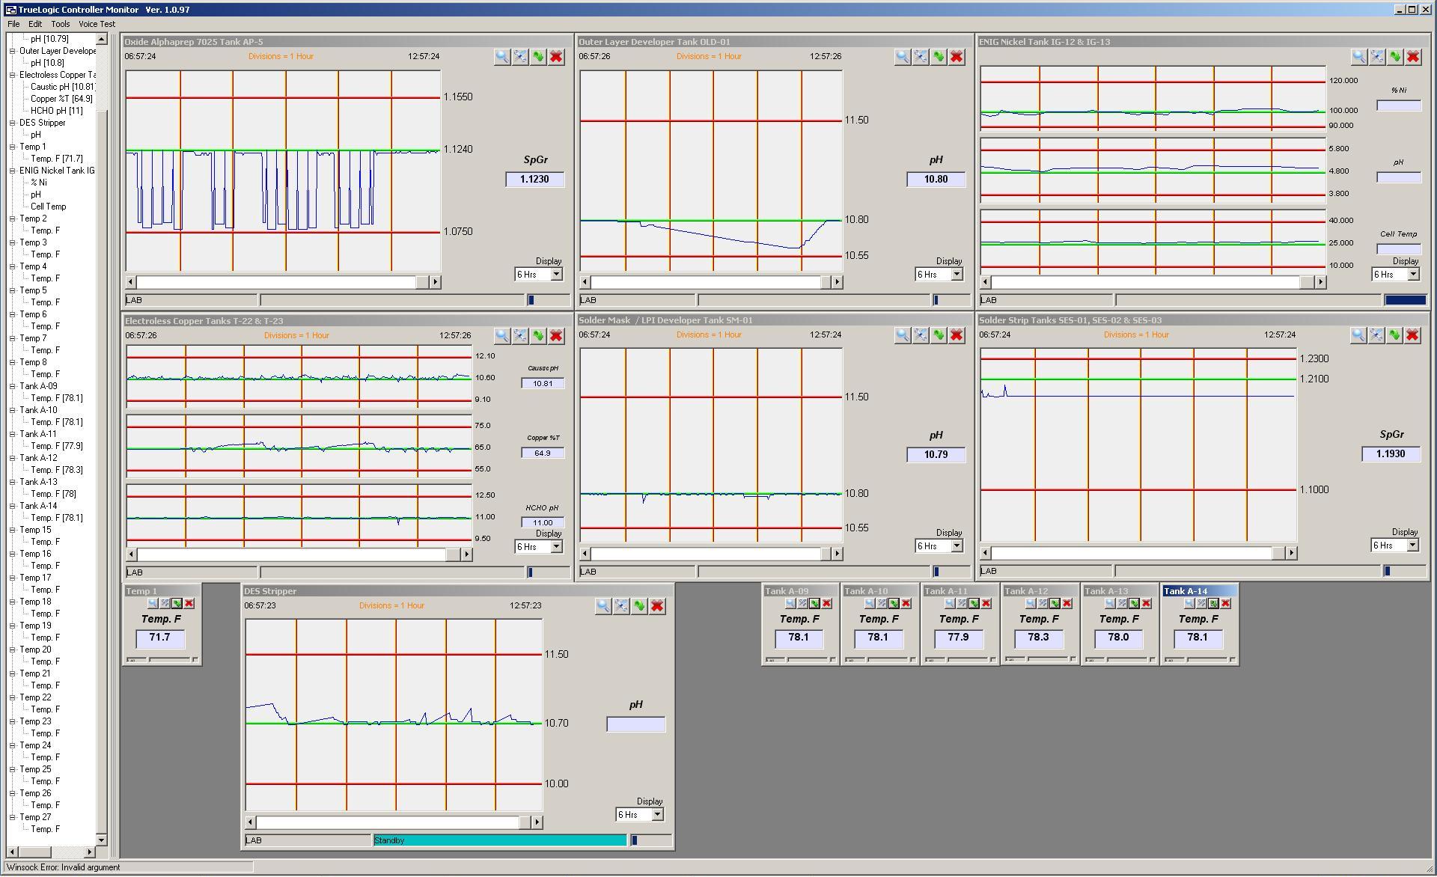Screen dimensions: 1437x877
Task: Click magnifier icon on Temp 1 widget
Action: click(x=153, y=603)
